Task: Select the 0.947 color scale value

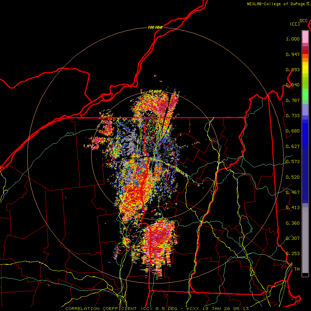Action: click(x=293, y=54)
